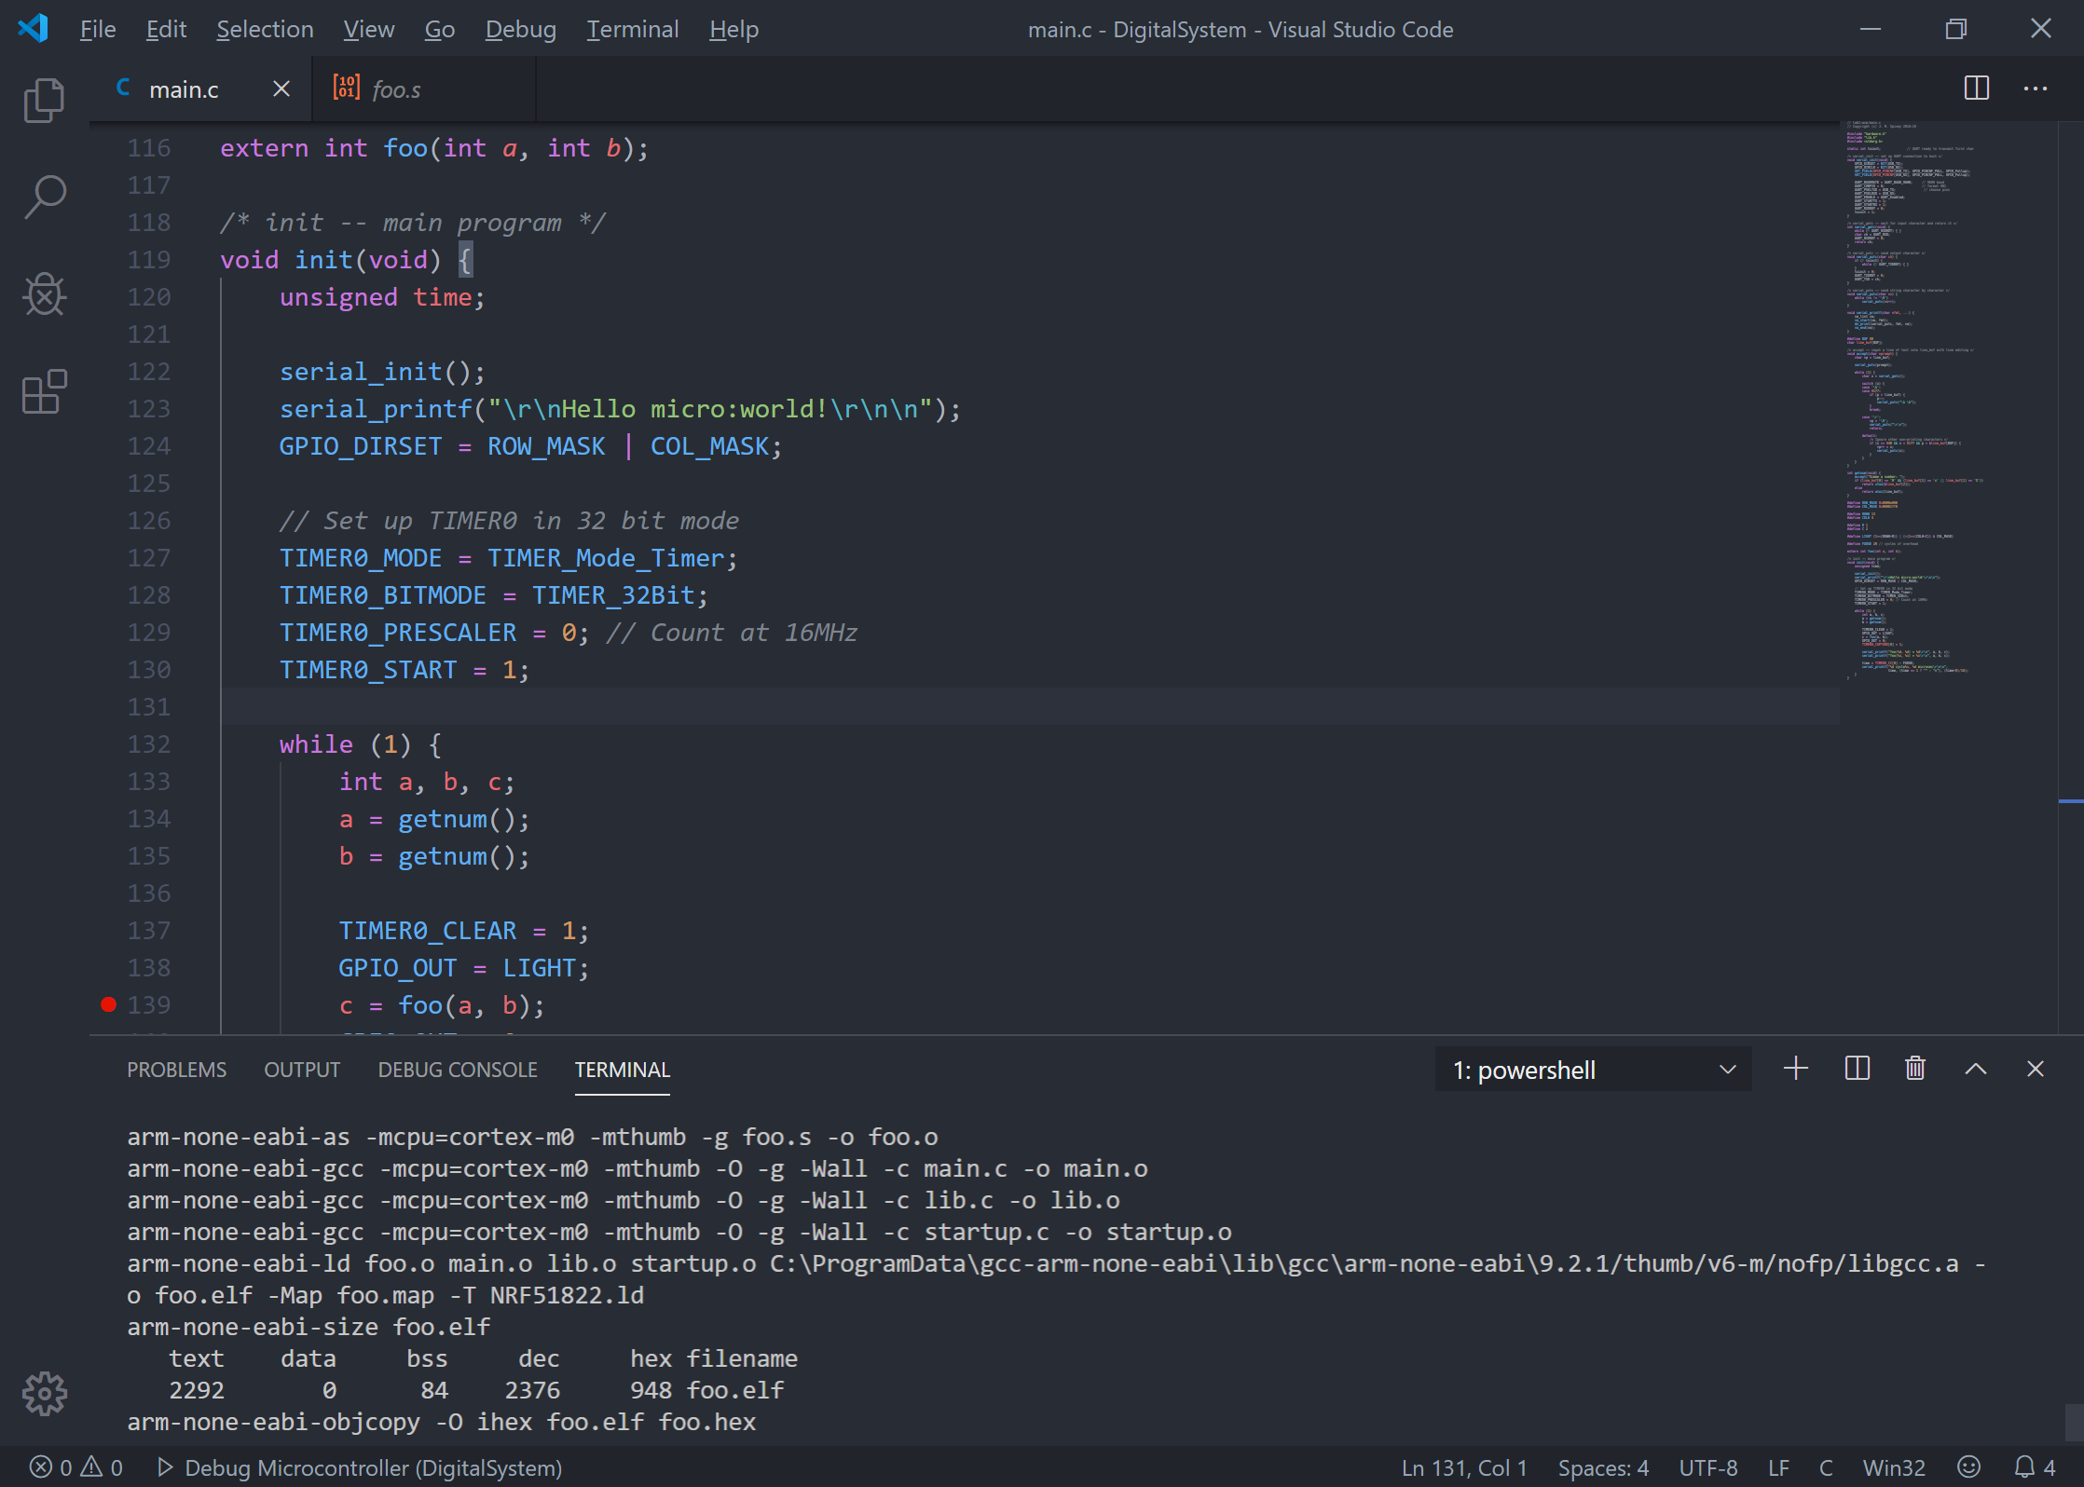
Task: Switch to the OUTPUT panel tab
Action: click(x=302, y=1070)
